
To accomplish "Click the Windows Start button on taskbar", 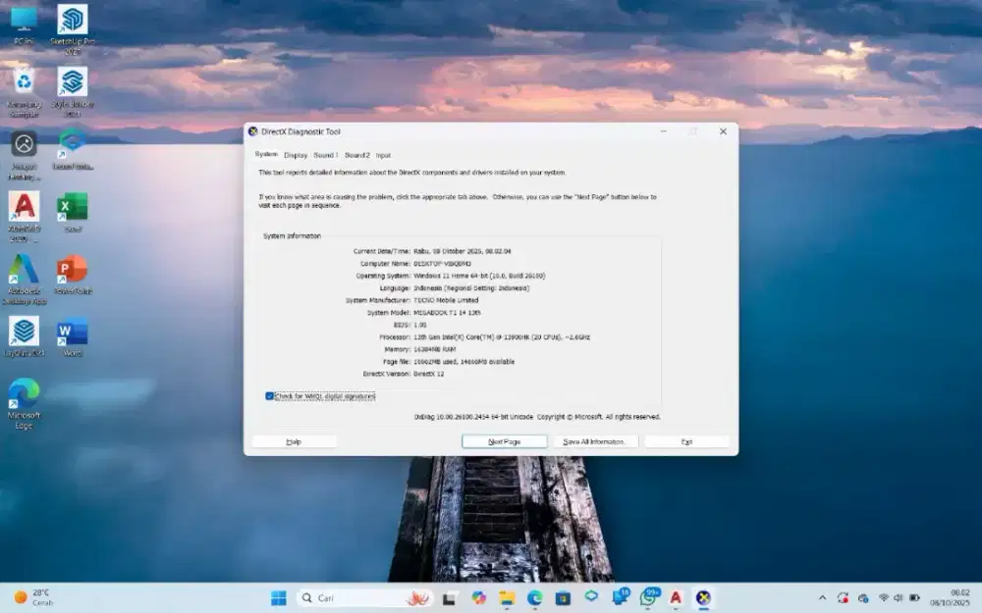I will (279, 597).
